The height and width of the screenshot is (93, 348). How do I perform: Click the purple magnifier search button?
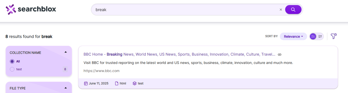click(x=293, y=10)
